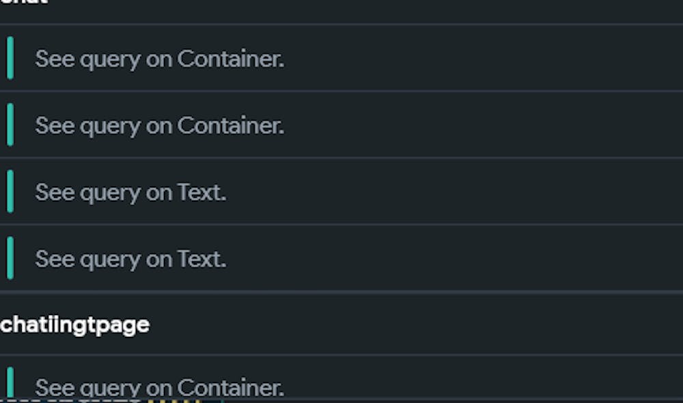
Task: Click the word "Text" in the first Text row
Action: pos(201,193)
